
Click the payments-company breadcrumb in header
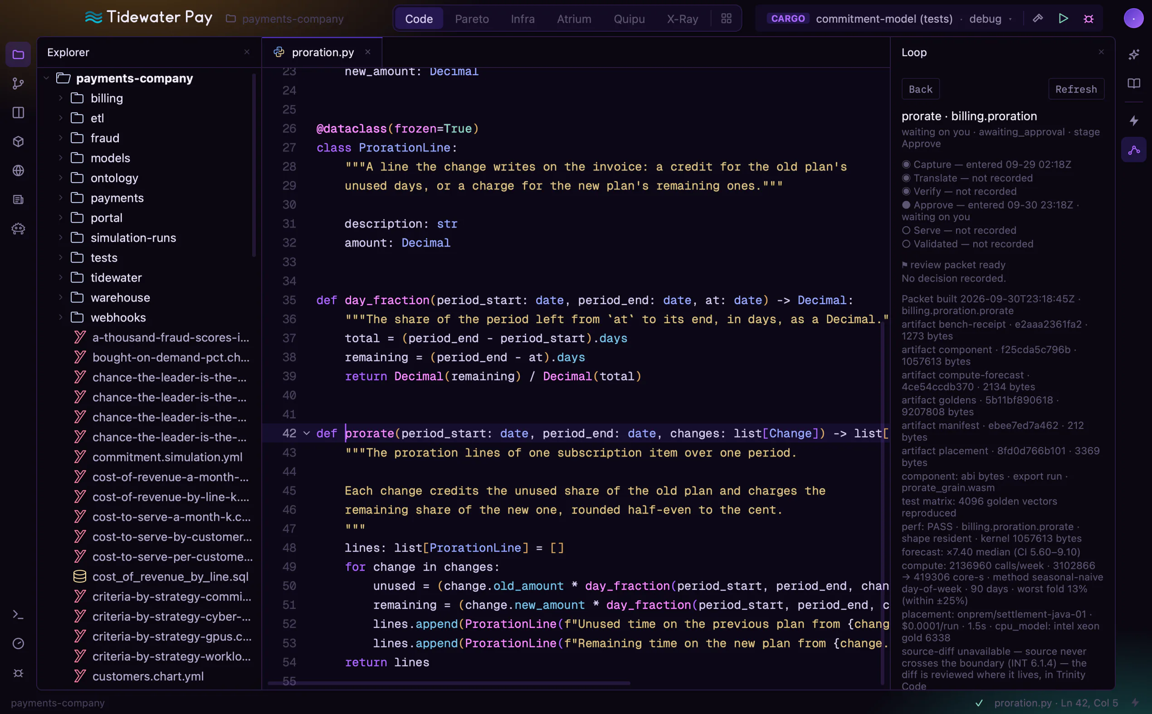[285, 19]
